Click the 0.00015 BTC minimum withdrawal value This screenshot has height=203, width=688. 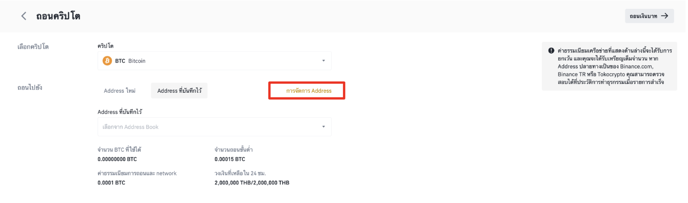click(x=230, y=159)
